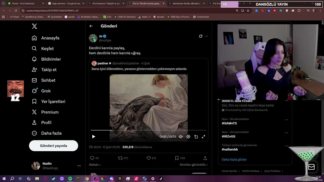Open the tab search dropdown arrow
The height and width of the screenshot is (182, 324).
pyautogui.click(x=3, y=4)
